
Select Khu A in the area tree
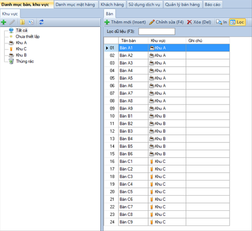[x=21, y=43]
